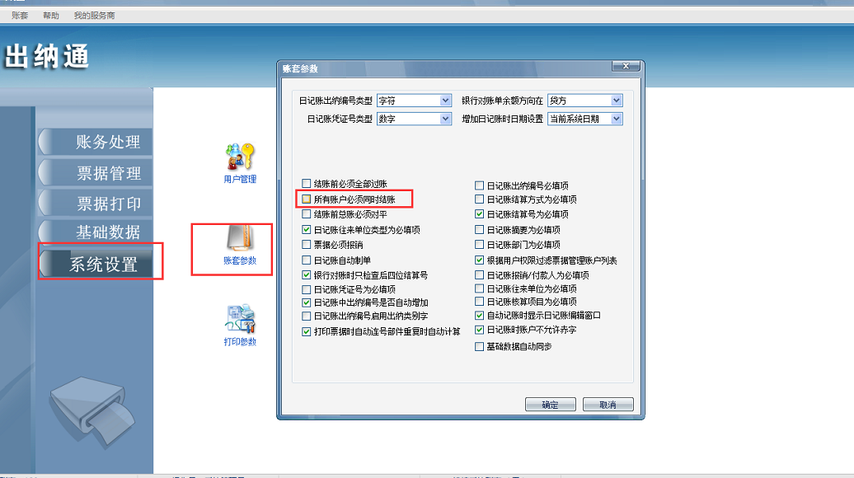Click the 取消 button
This screenshot has height=478, width=854.
(x=608, y=405)
